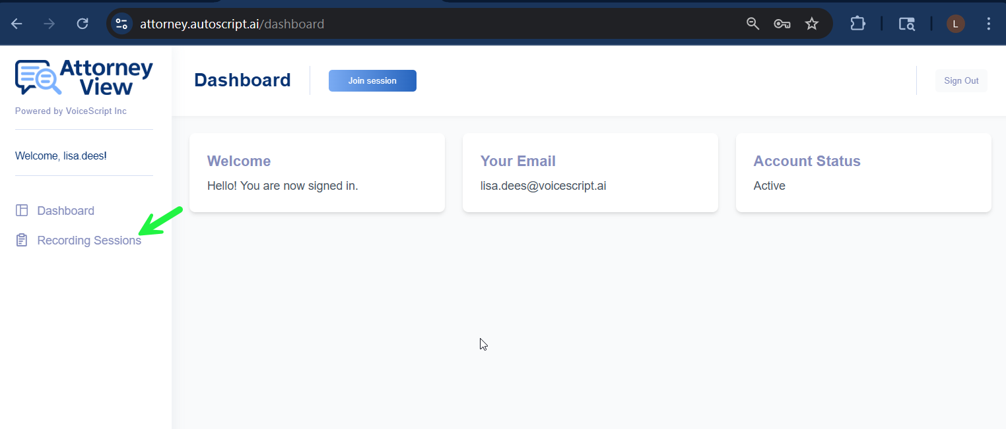Viewport: 1006px width, 429px height.
Task: Open Recording Sessions in sidebar
Action: pyautogui.click(x=89, y=241)
